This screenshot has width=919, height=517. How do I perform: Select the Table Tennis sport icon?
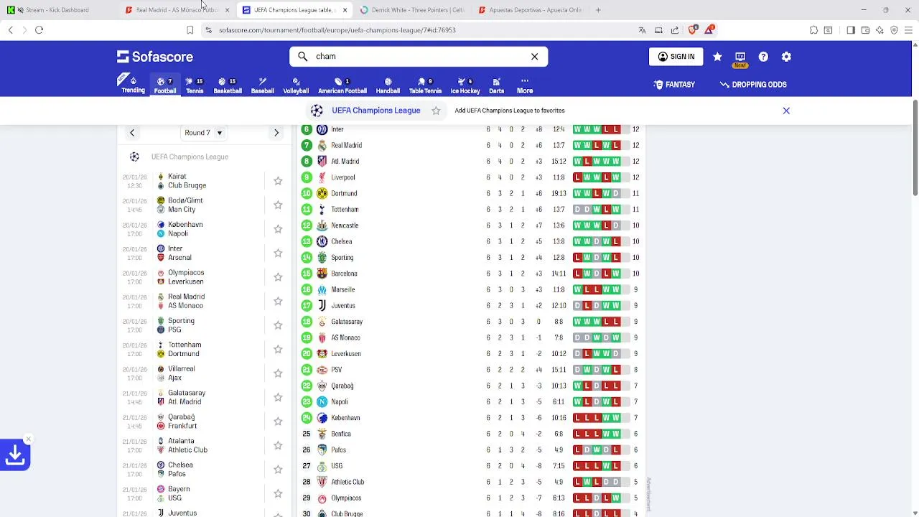pyautogui.click(x=425, y=85)
